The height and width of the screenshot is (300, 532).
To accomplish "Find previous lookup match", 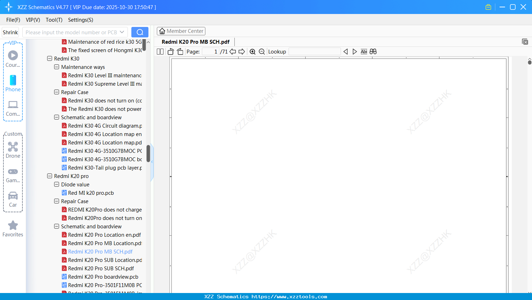I will click(x=345, y=52).
